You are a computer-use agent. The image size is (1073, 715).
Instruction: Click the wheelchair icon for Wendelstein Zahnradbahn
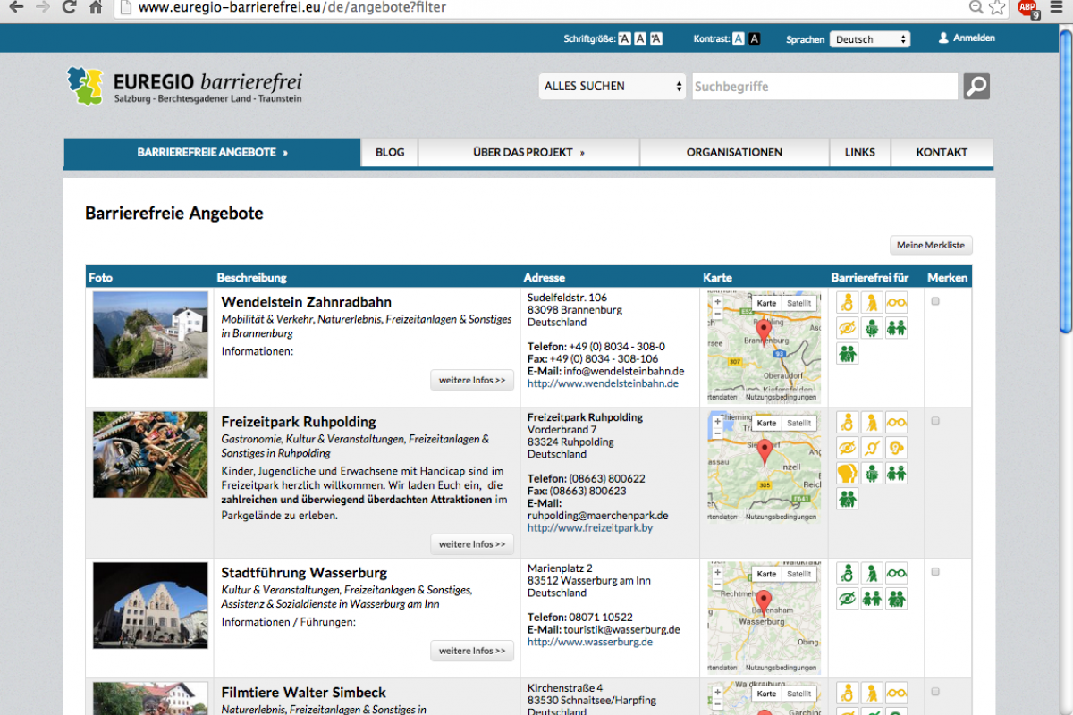click(x=848, y=302)
